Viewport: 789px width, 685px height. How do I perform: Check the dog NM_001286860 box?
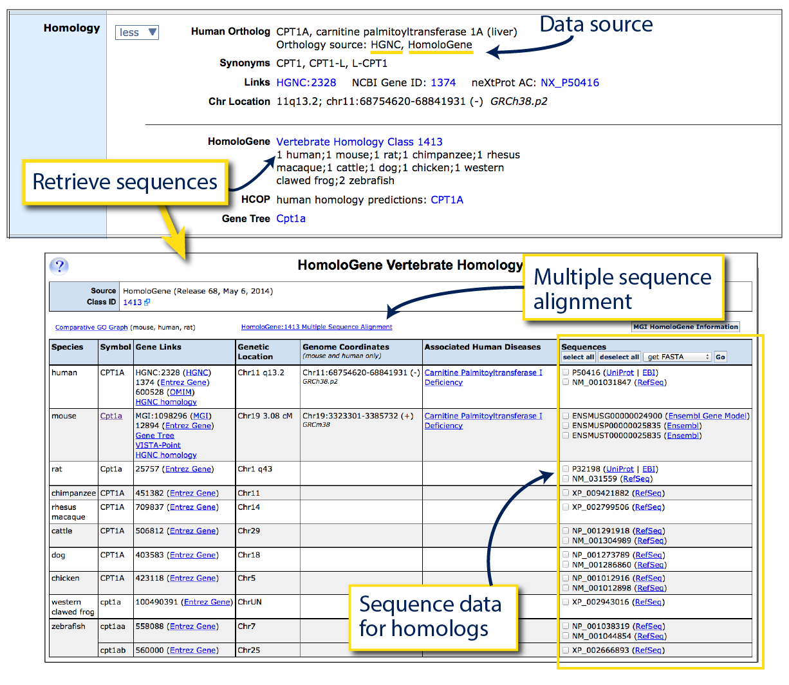tap(566, 565)
